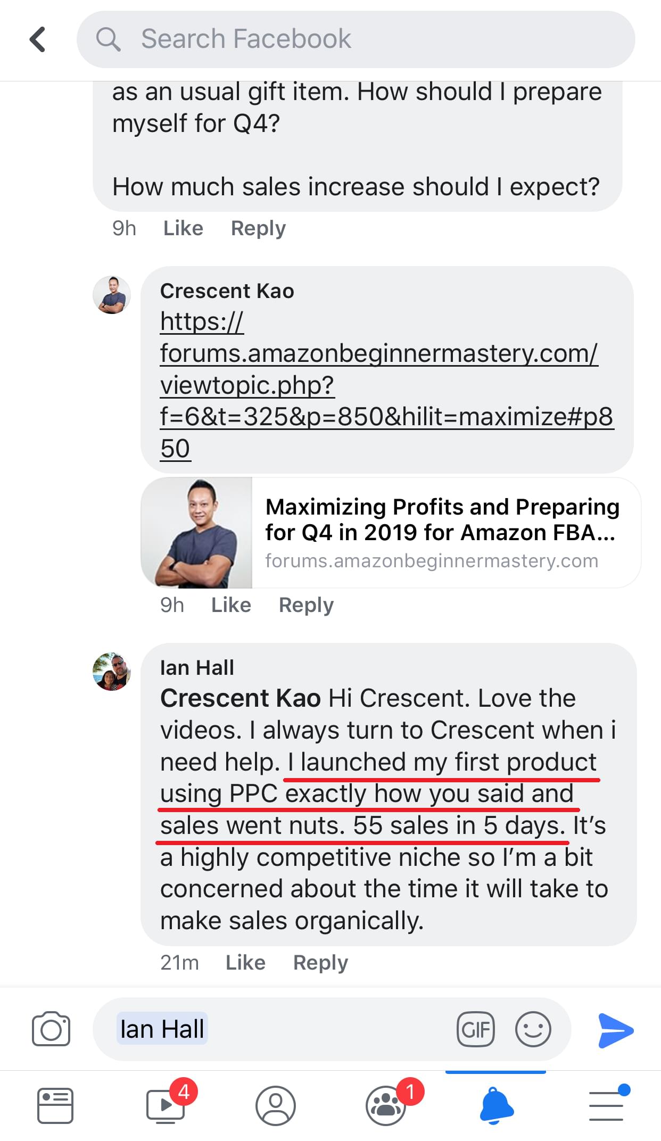Like Crescent Kao's comment
The image size is (661, 1141).
pos(231,605)
